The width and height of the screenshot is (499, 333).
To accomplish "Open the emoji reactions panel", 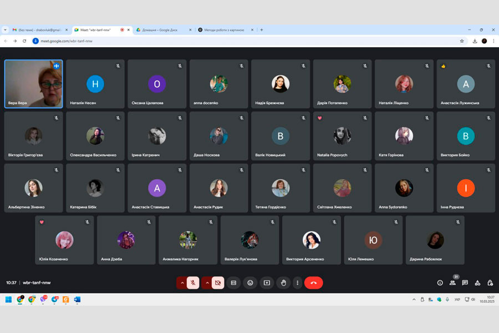I will pos(250,282).
